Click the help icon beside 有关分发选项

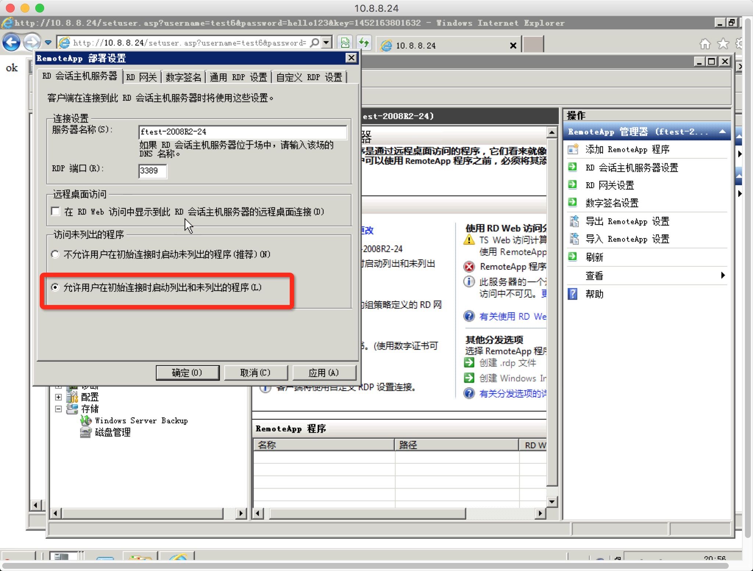click(x=469, y=393)
